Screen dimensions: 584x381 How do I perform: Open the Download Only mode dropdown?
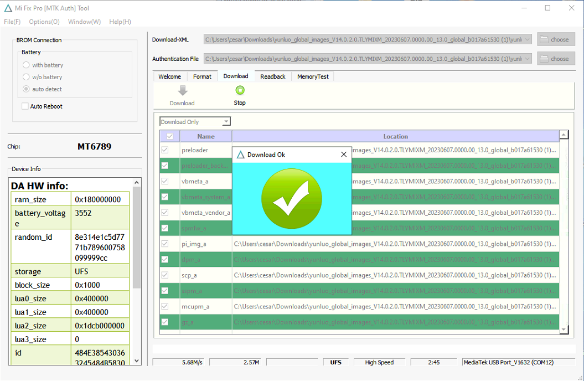point(226,122)
